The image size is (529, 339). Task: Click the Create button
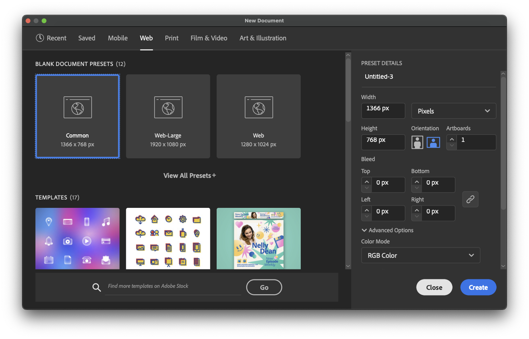coord(478,287)
